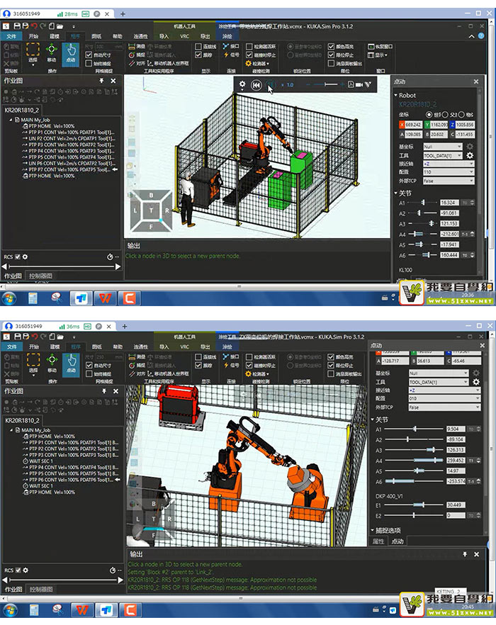Click the 信号 signal icon in upper window
496x625 pixels.
(x=231, y=55)
